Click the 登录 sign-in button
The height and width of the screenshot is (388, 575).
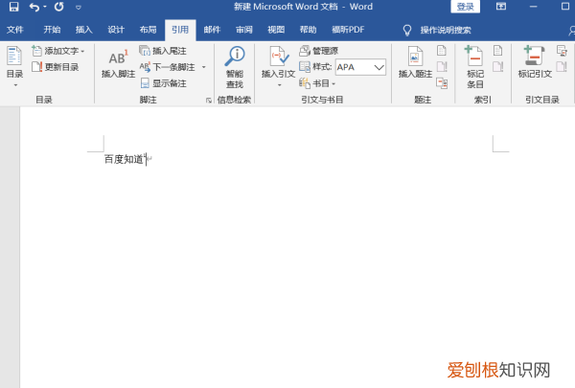pos(465,7)
